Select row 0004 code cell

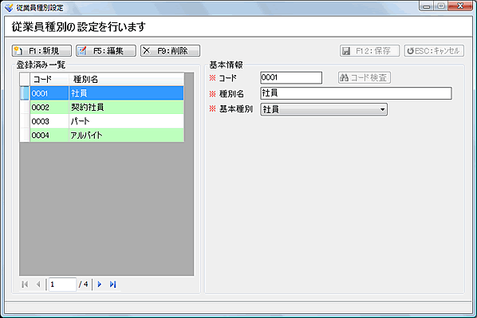49,135
